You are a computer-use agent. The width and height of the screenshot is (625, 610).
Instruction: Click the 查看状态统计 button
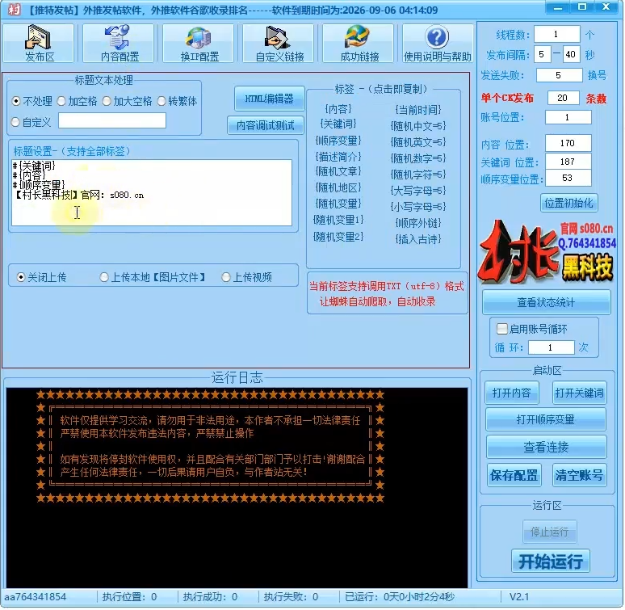(x=546, y=303)
